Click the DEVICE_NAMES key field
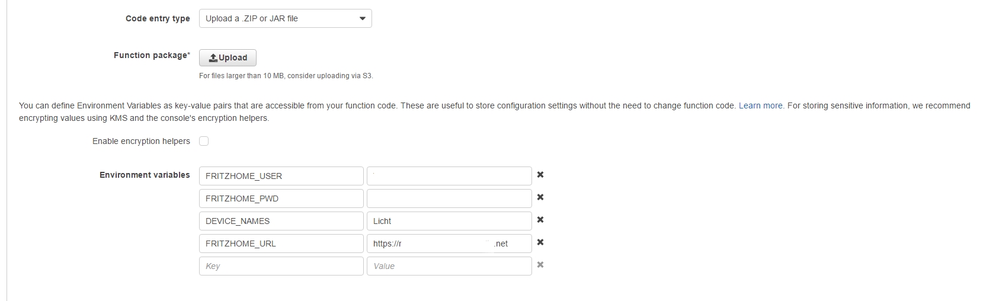This screenshot has height=301, width=996. coord(281,221)
